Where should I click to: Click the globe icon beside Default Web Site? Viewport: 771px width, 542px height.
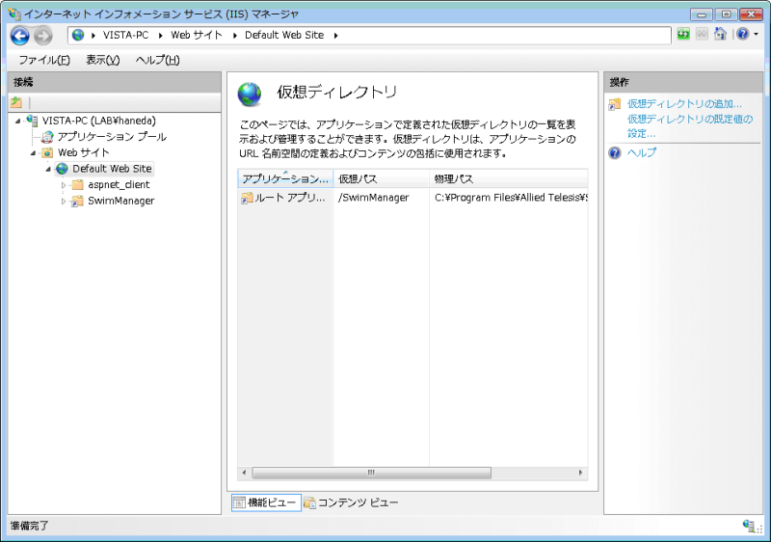click(62, 169)
